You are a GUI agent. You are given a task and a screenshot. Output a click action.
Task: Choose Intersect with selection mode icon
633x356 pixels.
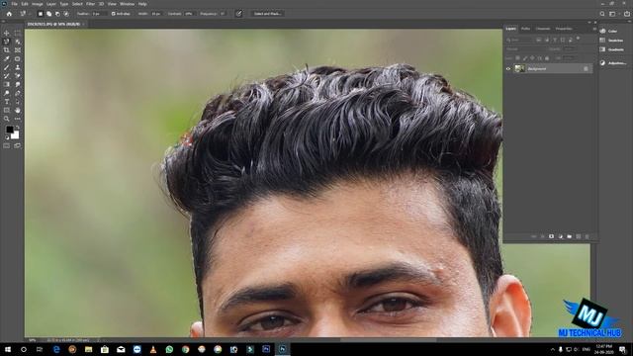tap(66, 14)
